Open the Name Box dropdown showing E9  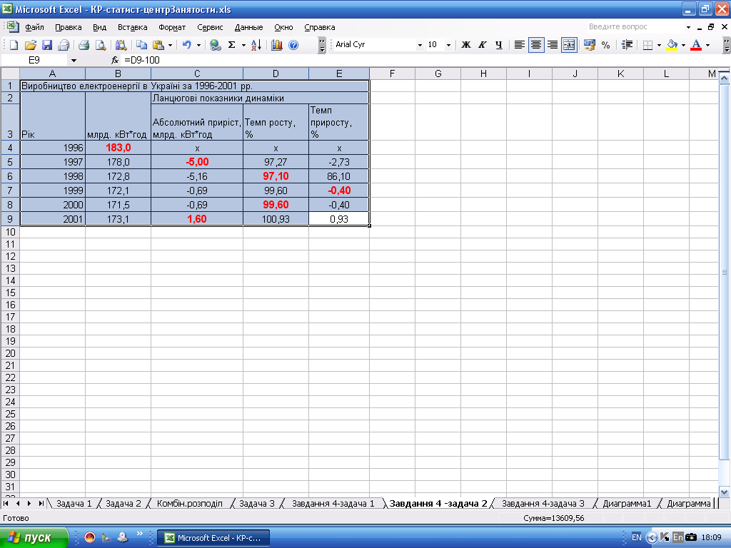coord(74,60)
